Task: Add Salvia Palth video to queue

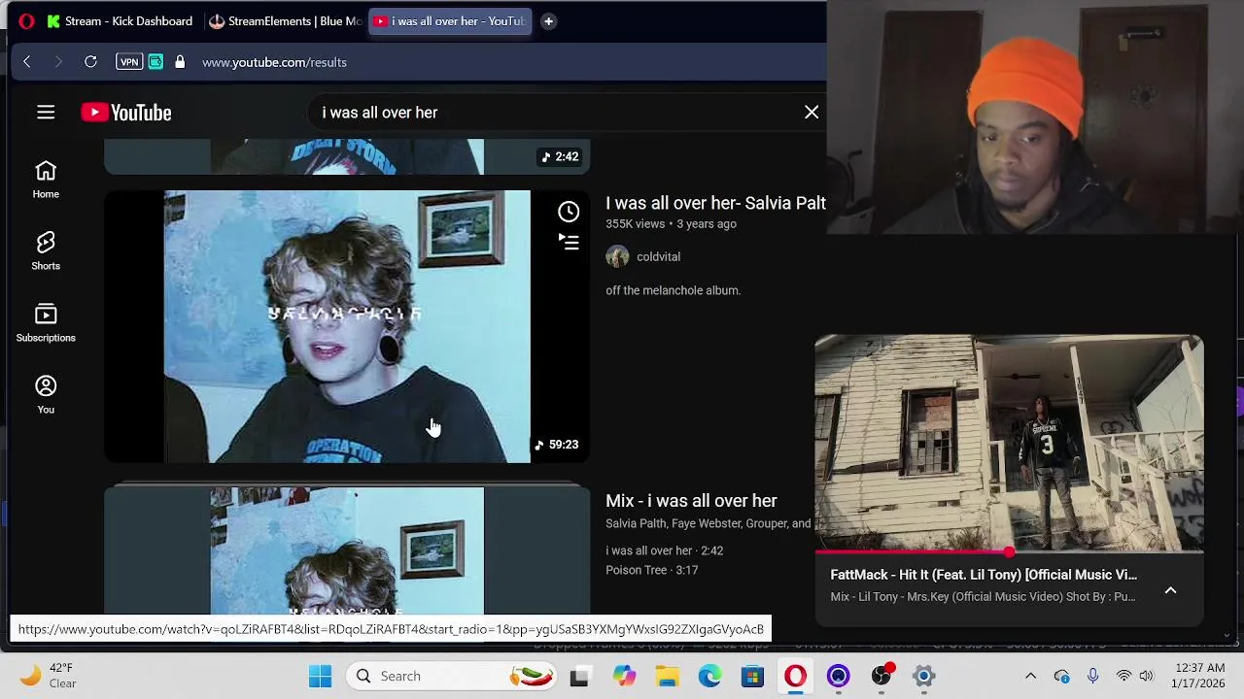Action: pyautogui.click(x=569, y=243)
